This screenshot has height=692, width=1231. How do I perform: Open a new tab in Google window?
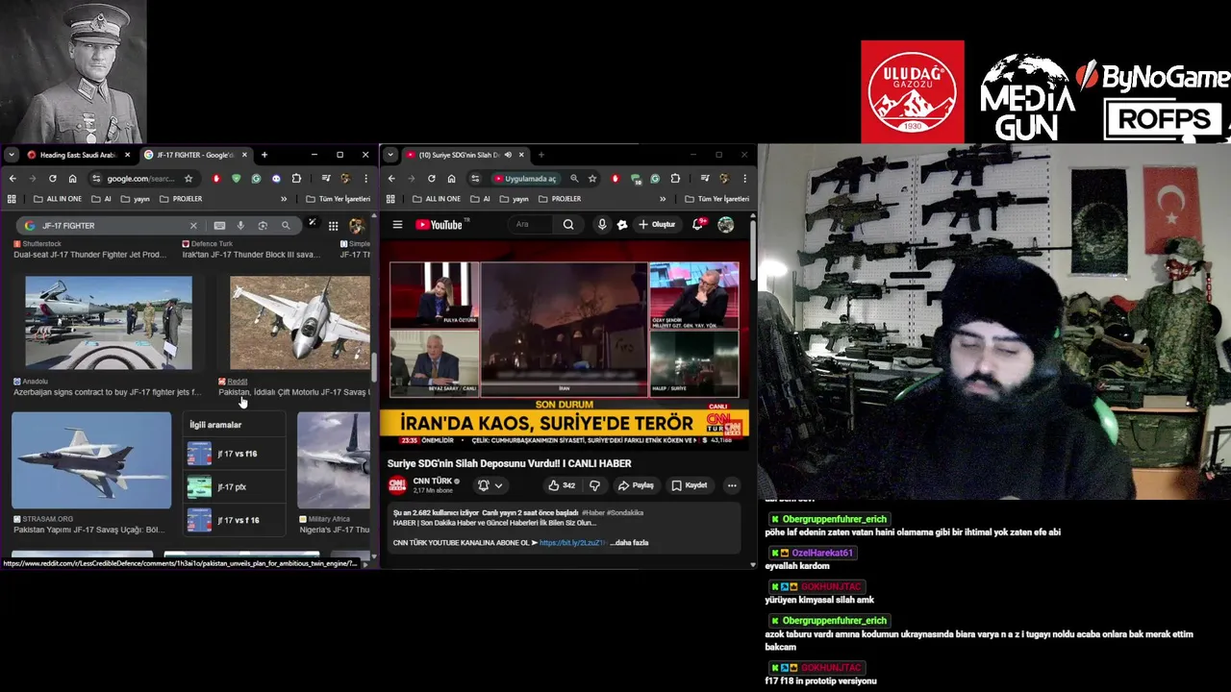[264, 155]
